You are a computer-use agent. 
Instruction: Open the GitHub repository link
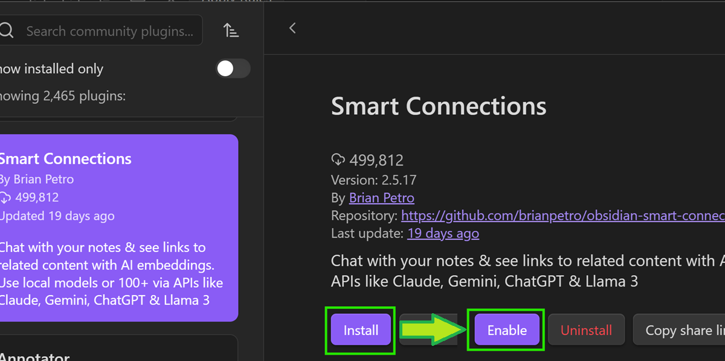(x=562, y=215)
